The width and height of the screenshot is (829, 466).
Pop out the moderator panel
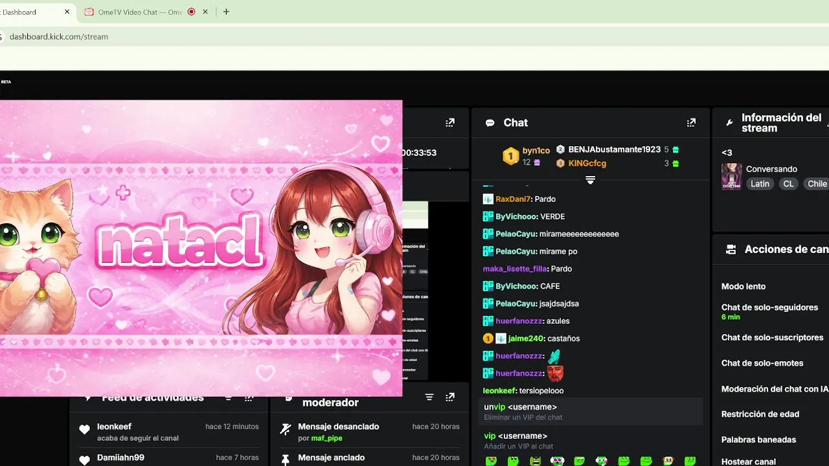click(x=450, y=397)
